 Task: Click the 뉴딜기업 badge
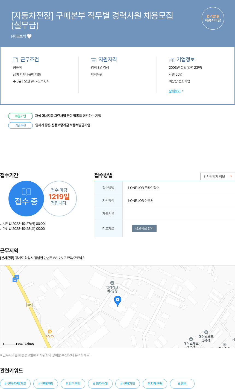tap(20, 116)
